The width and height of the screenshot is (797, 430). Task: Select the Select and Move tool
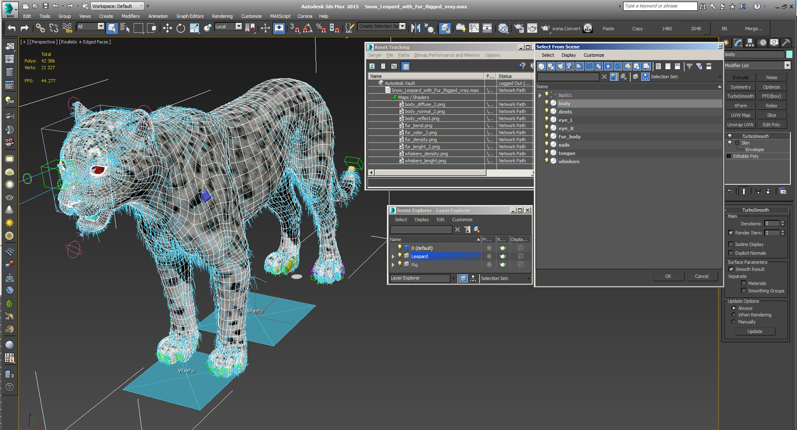point(167,28)
